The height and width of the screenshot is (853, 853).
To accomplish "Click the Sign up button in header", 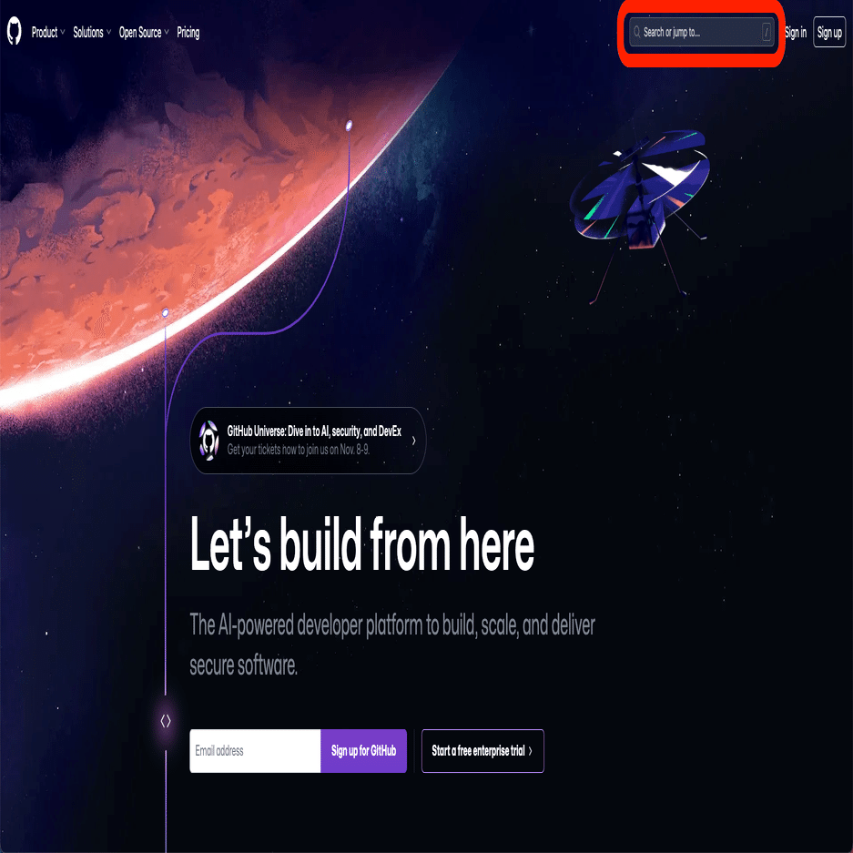I will (x=829, y=32).
